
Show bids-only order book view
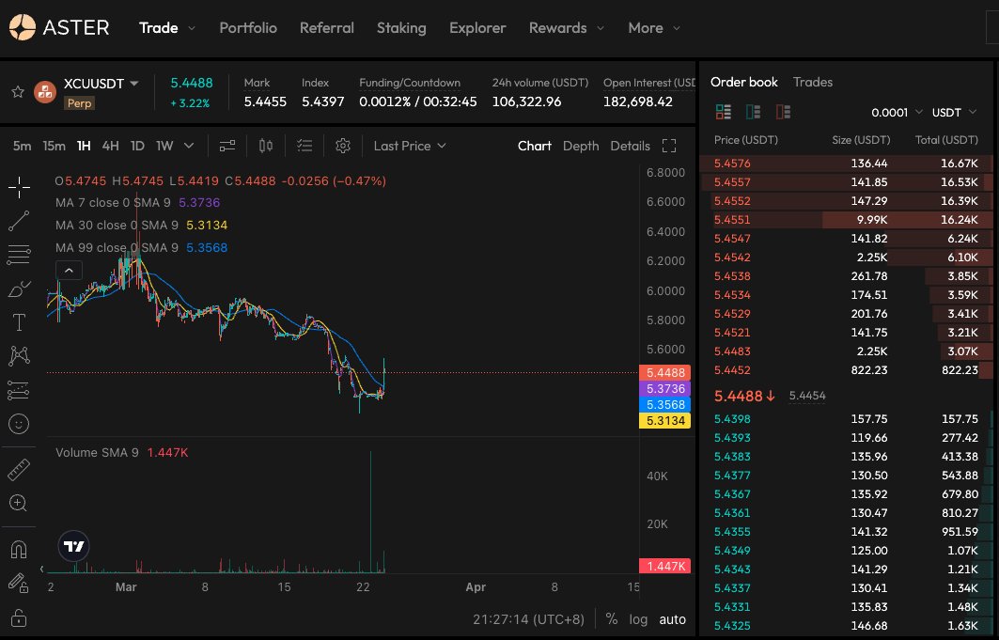click(x=753, y=112)
